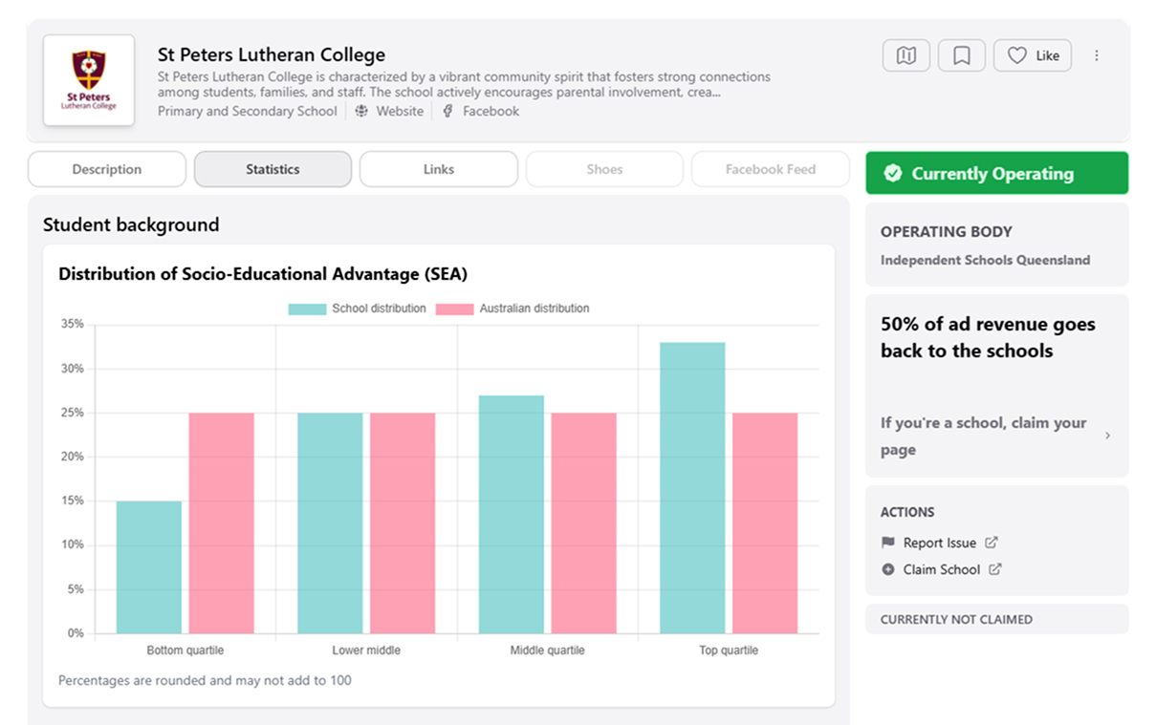Screen dimensions: 1156x725
Task: Click the heart icon on the Like button
Action: click(1015, 55)
